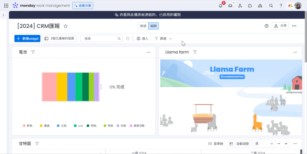
Task: Toggle the 溝通 legend item in 電池 widget
Action: (x=46, y=126)
